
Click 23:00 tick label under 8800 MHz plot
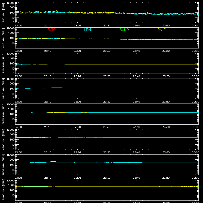[x=18, y=178]
